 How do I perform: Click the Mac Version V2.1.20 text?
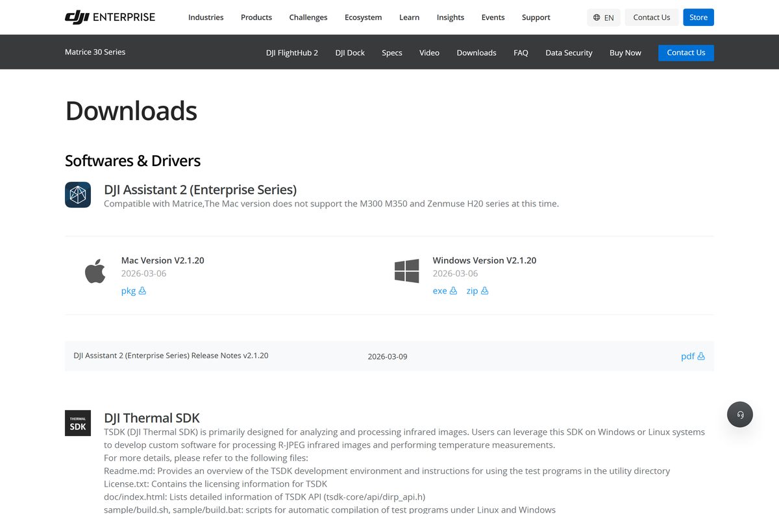pos(163,260)
